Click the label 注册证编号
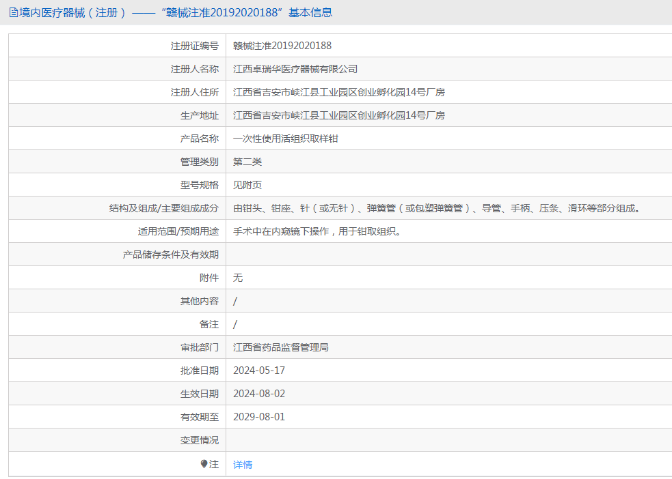Image resolution: width=672 pixels, height=479 pixels. point(195,46)
